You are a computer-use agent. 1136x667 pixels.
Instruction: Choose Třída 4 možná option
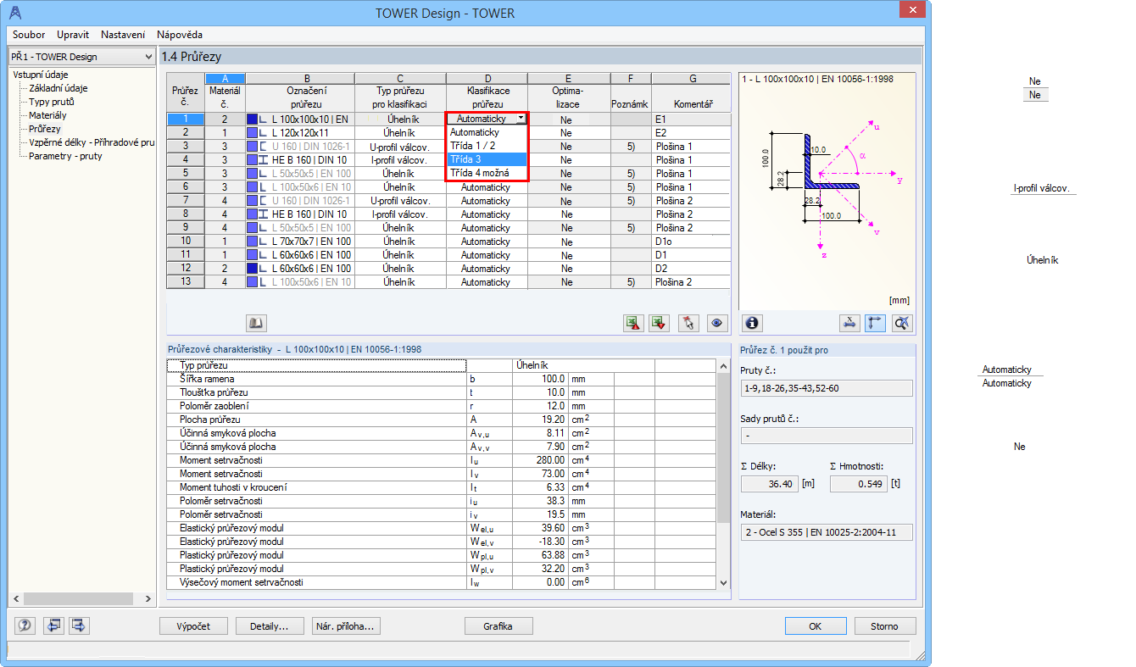[487, 173]
